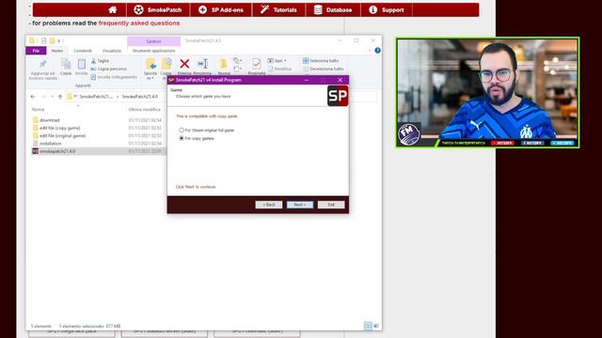Image resolution: width=602 pixels, height=338 pixels.
Task: Open the 'Sposta in' dropdown in the ribbon
Action: (x=150, y=69)
